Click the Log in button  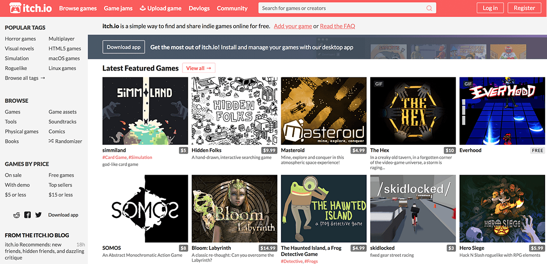(x=490, y=8)
